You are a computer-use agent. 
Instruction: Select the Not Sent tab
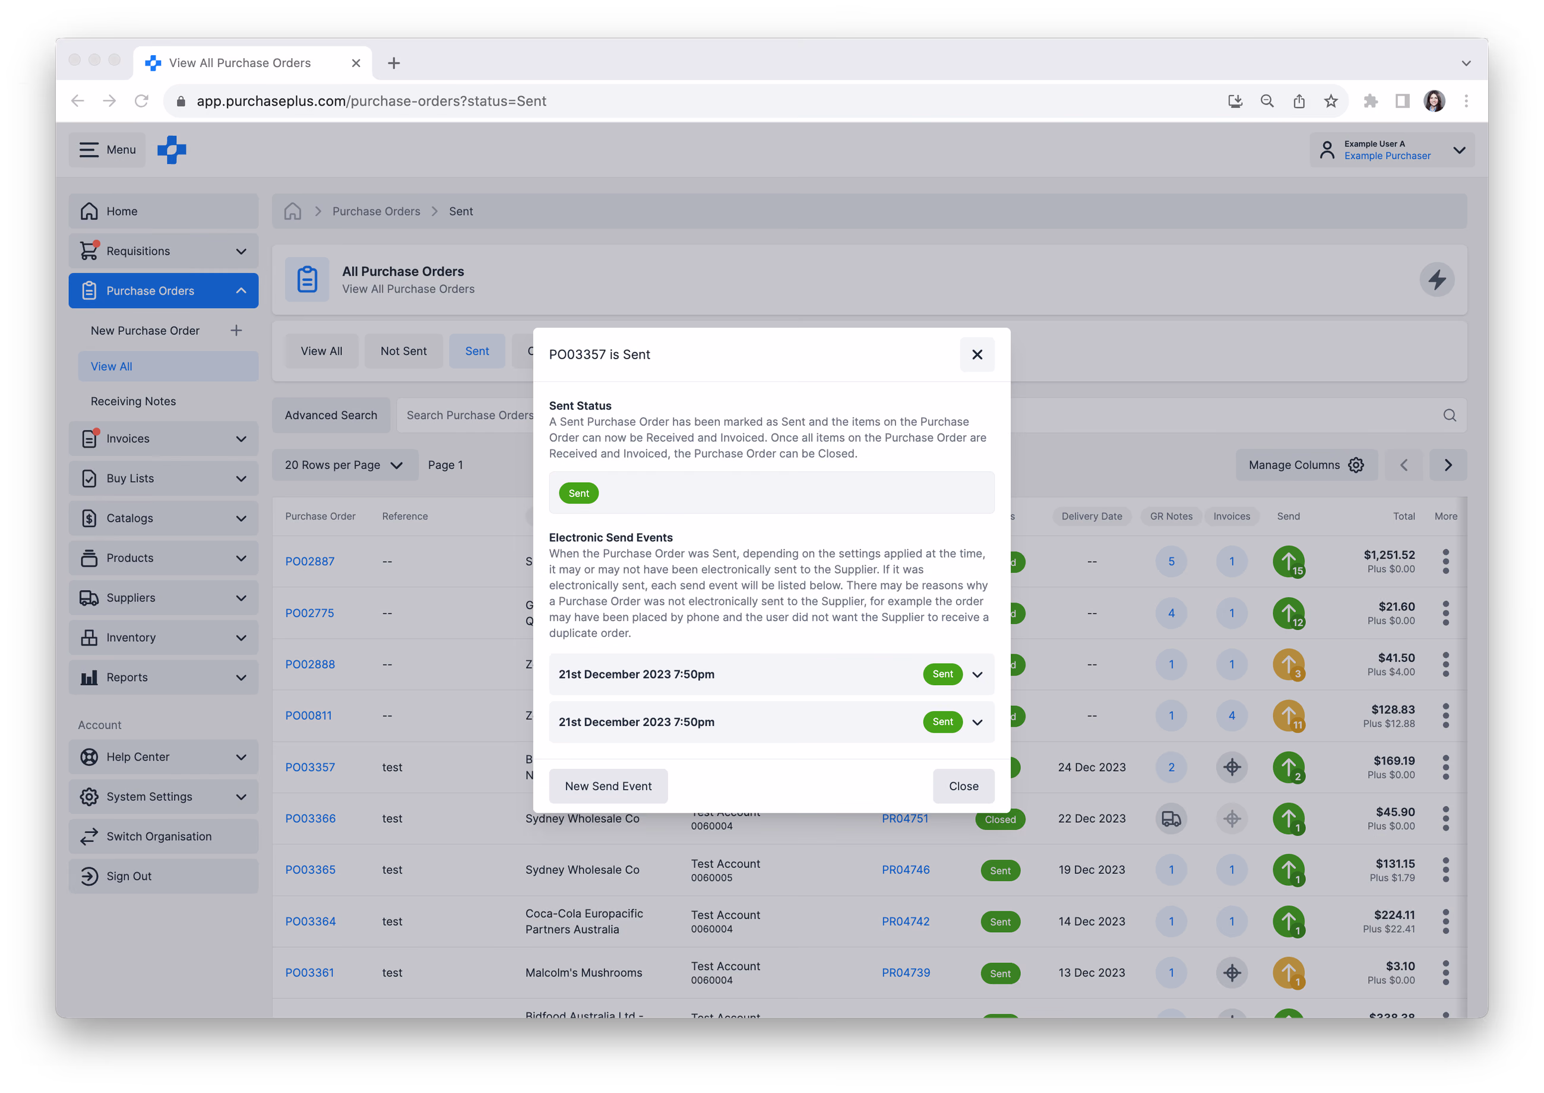click(x=403, y=351)
